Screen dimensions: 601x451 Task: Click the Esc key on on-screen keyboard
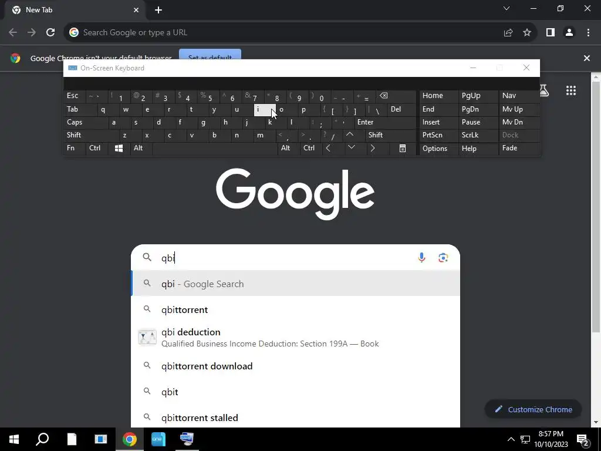click(75, 96)
